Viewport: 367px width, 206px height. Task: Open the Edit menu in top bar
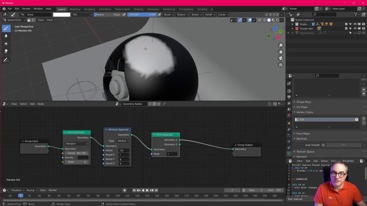(17, 9)
